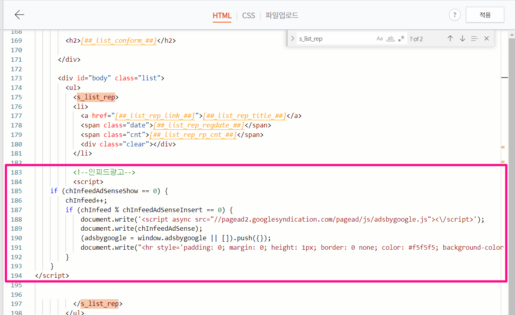Toggle regular expression search option
Image resolution: width=515 pixels, height=315 pixels.
pos(401,38)
